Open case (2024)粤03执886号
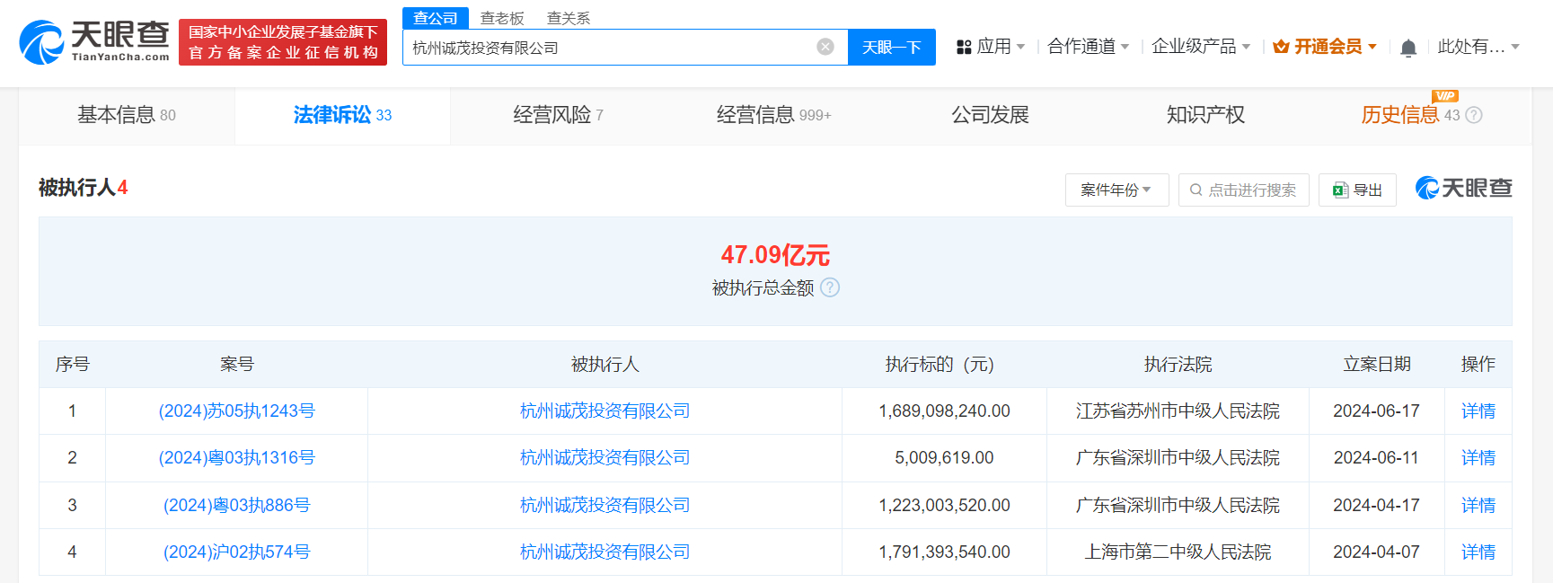The image size is (1553, 583). coord(237,505)
